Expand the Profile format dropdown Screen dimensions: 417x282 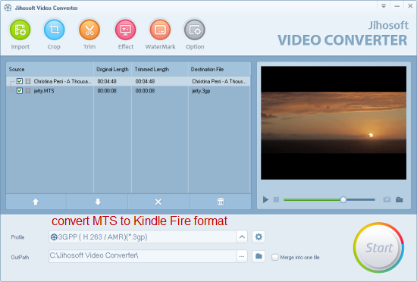point(242,237)
